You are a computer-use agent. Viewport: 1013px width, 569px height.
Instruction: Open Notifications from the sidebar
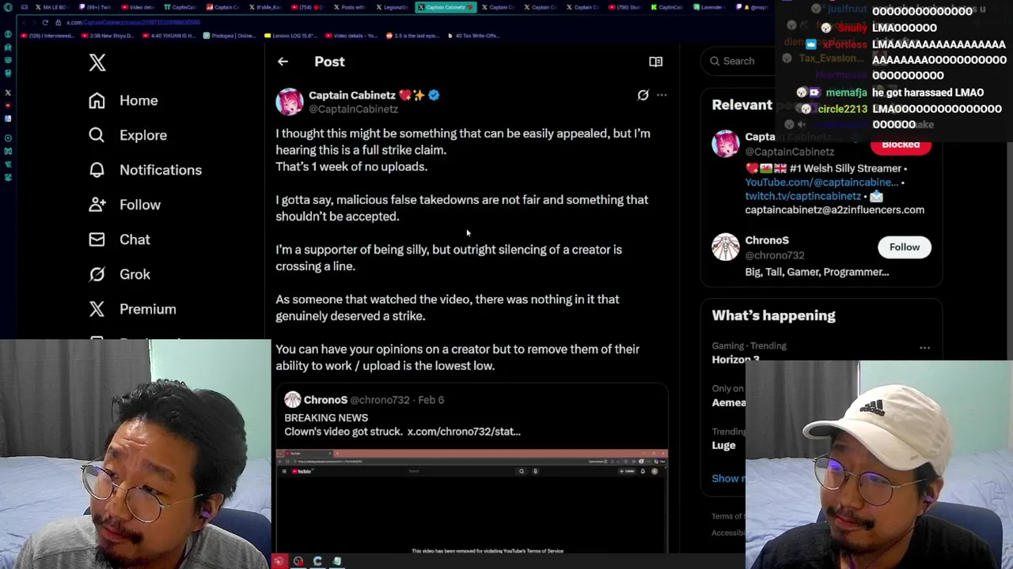point(145,170)
